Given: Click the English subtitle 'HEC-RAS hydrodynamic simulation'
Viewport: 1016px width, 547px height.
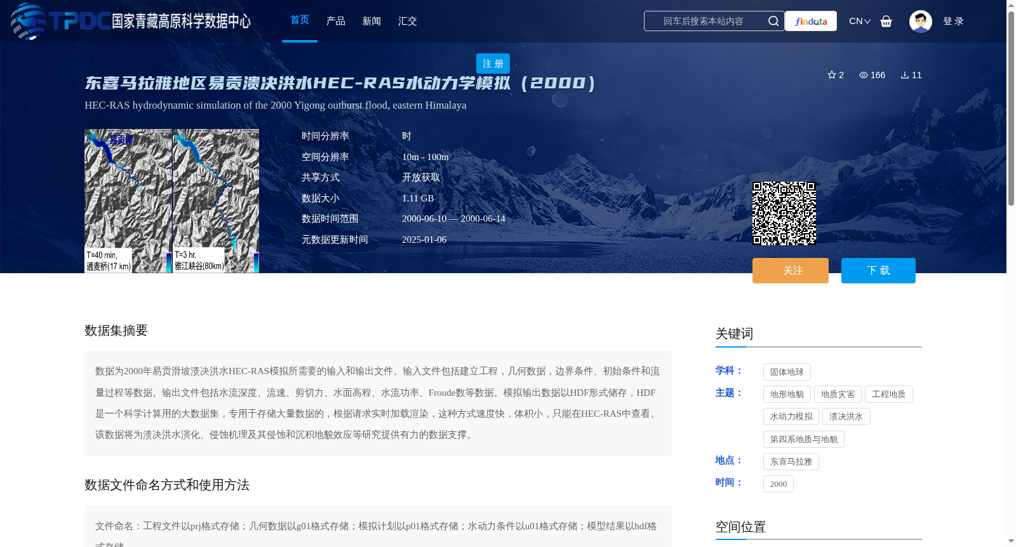Looking at the screenshot, I should [x=276, y=105].
